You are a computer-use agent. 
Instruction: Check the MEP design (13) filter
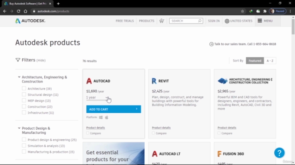[x=24, y=100]
